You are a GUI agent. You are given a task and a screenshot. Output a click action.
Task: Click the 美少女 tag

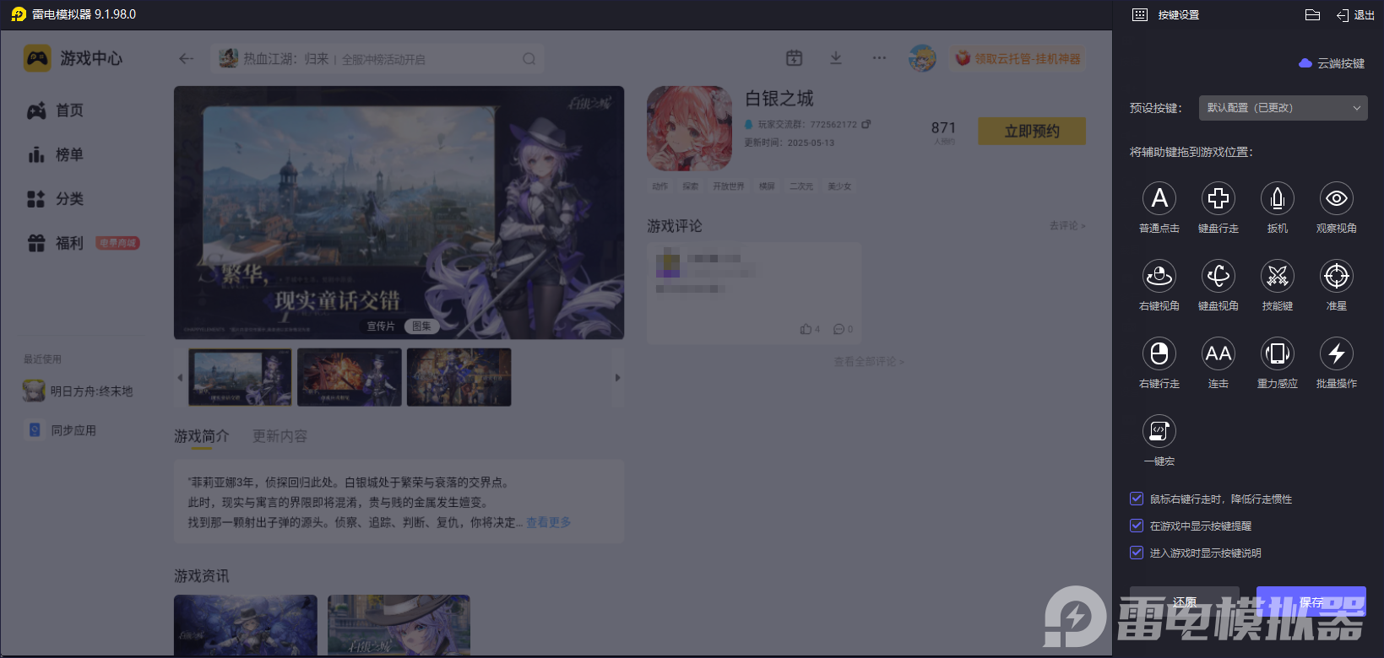[839, 186]
